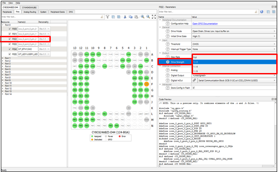278x172 pixels.
Task: Select the orange dedicated pin in row F
Action: 147,84
